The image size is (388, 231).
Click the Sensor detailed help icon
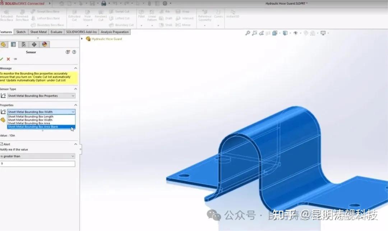(x=68, y=52)
